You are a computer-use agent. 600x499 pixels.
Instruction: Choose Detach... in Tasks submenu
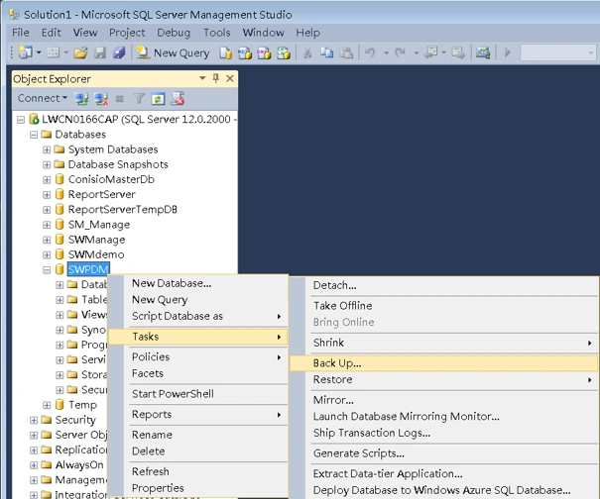(443, 285)
